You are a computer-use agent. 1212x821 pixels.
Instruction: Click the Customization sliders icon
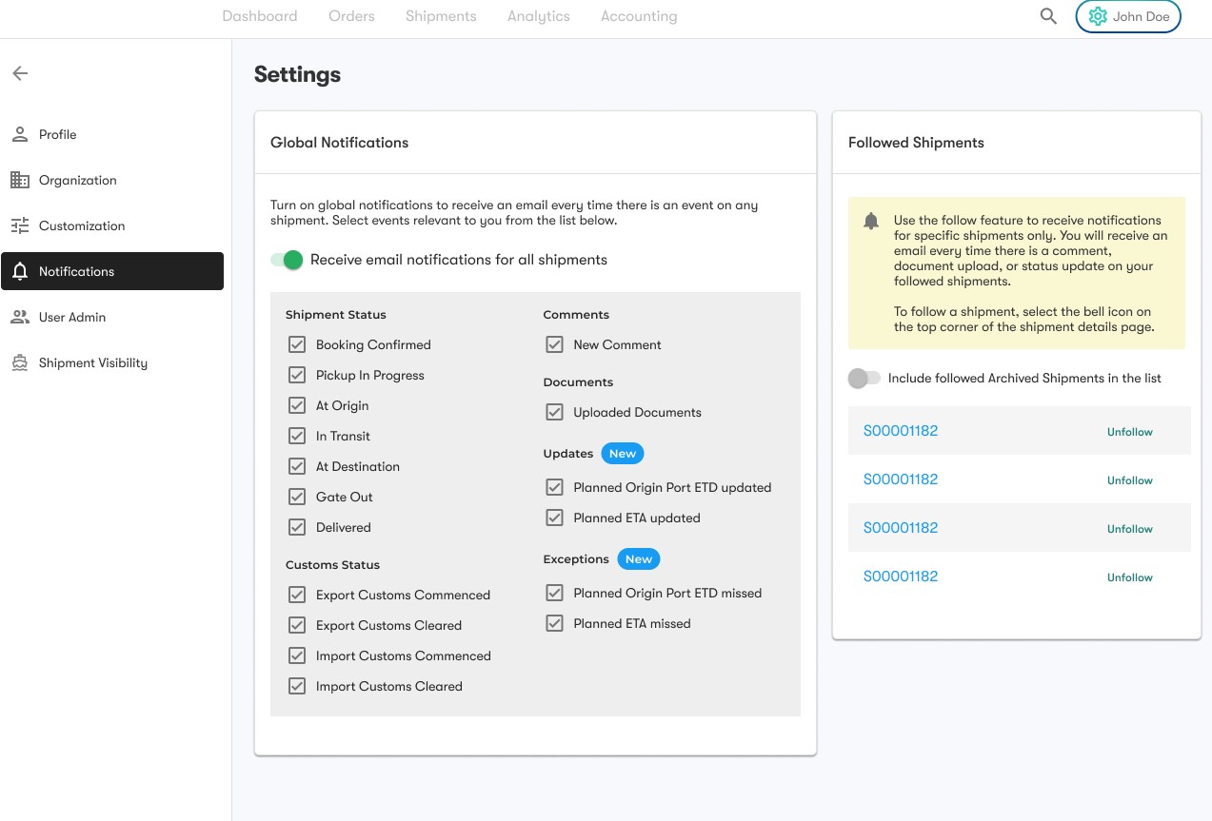[20, 225]
